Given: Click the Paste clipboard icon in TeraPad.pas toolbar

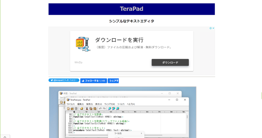Looking at the screenshot, I should point(95,108).
